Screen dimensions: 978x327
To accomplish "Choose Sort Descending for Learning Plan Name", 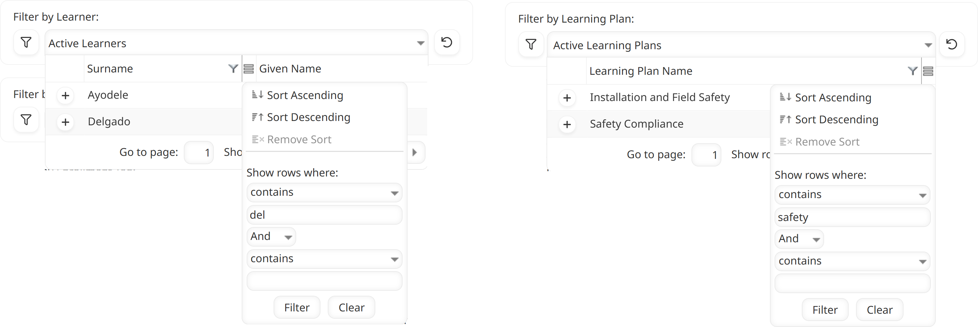I will (x=836, y=120).
